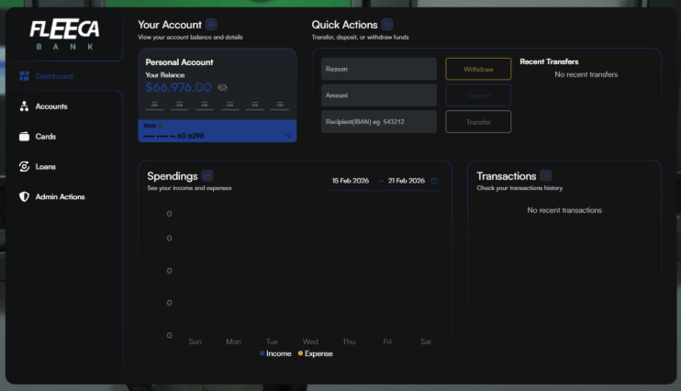Click the Recent Transfers heading
The height and width of the screenshot is (391, 681).
[x=549, y=61]
